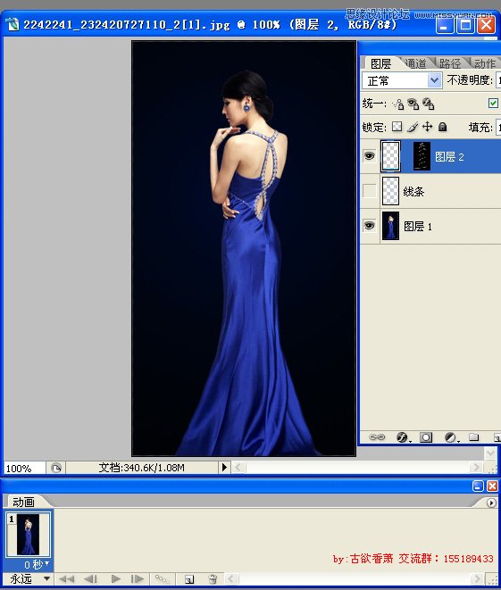The image size is (501, 590).
Task: Play the animation with the play button
Action: click(x=116, y=578)
